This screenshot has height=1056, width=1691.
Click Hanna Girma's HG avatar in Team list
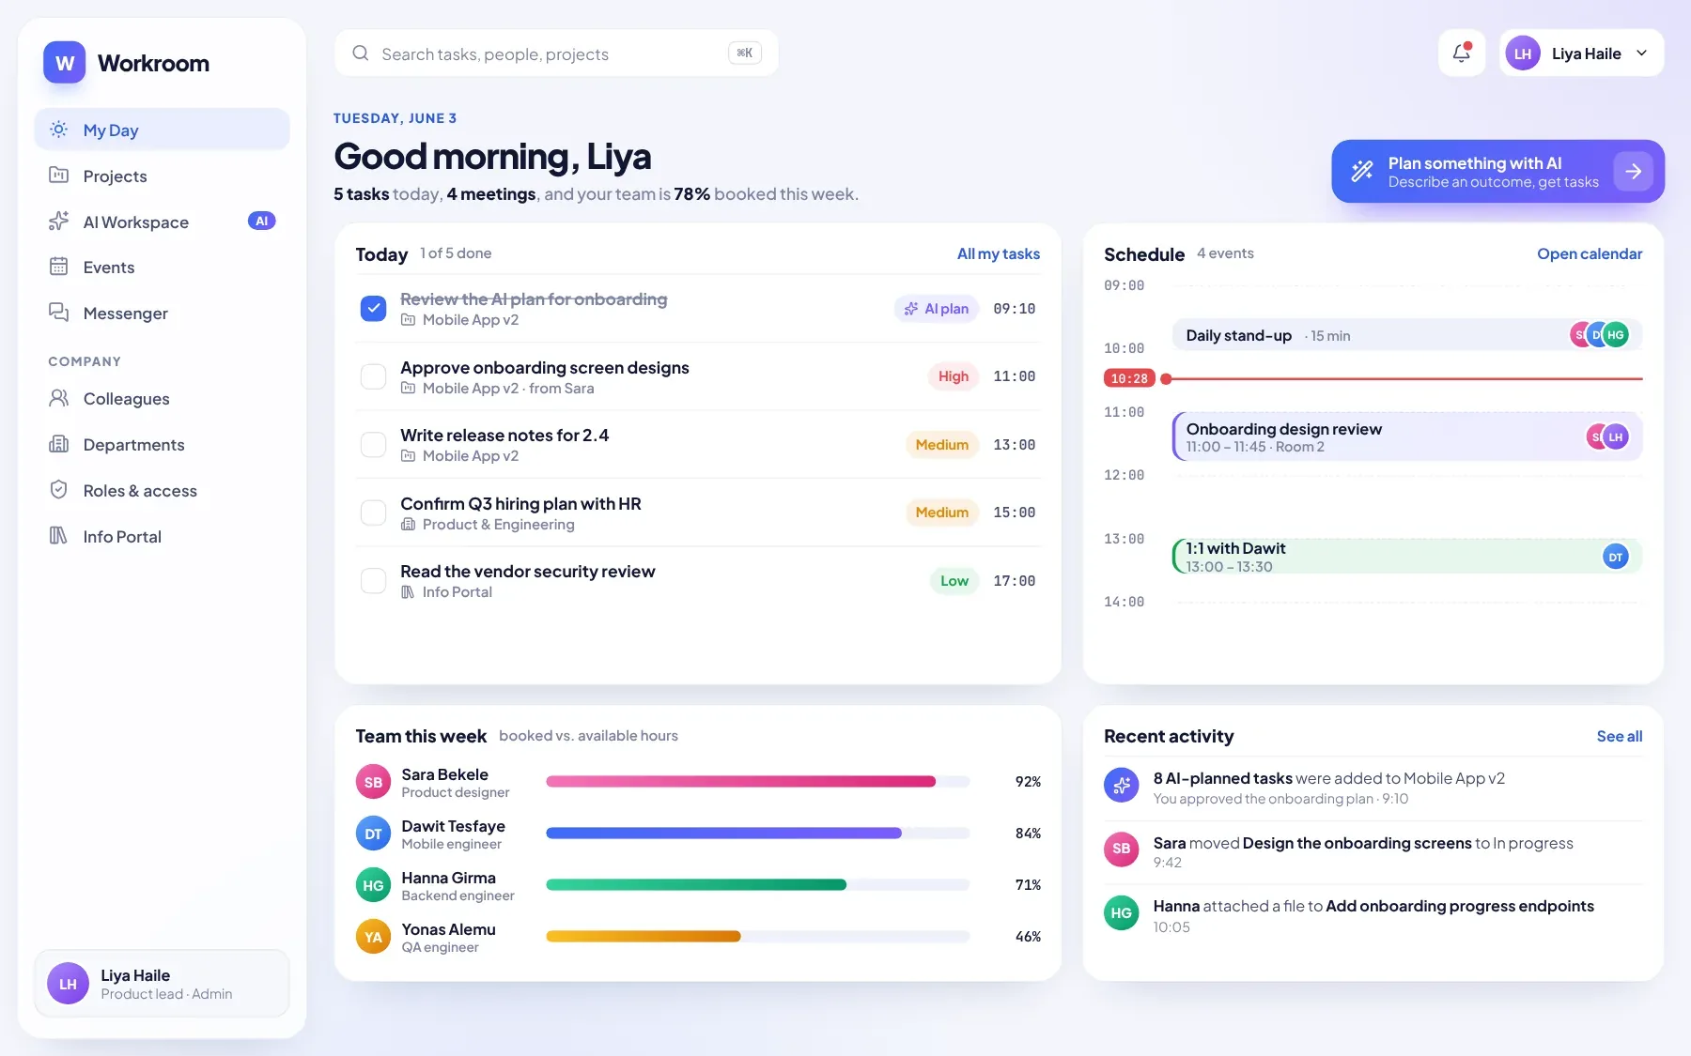[x=373, y=885]
